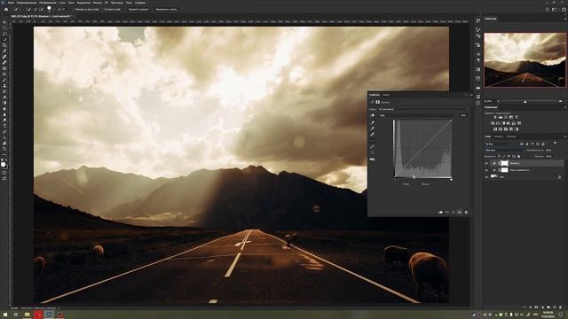Open File Explorer from the taskbar
Screen dimensions: 568x319
[x=28, y=315]
